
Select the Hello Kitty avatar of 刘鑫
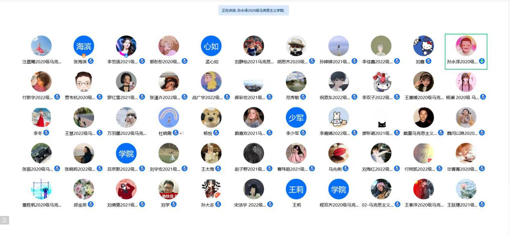coord(423,46)
